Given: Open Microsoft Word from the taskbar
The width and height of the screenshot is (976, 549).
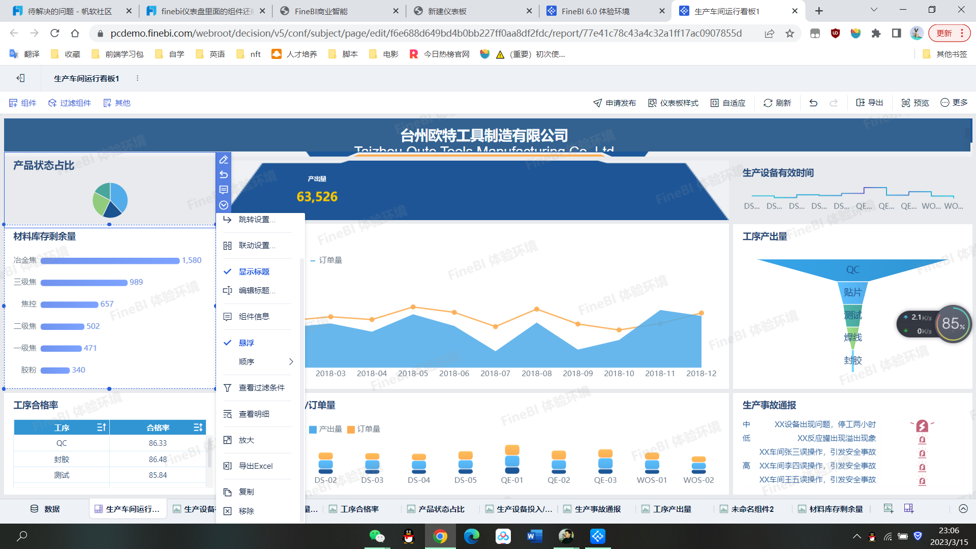Looking at the screenshot, I should pyautogui.click(x=535, y=536).
